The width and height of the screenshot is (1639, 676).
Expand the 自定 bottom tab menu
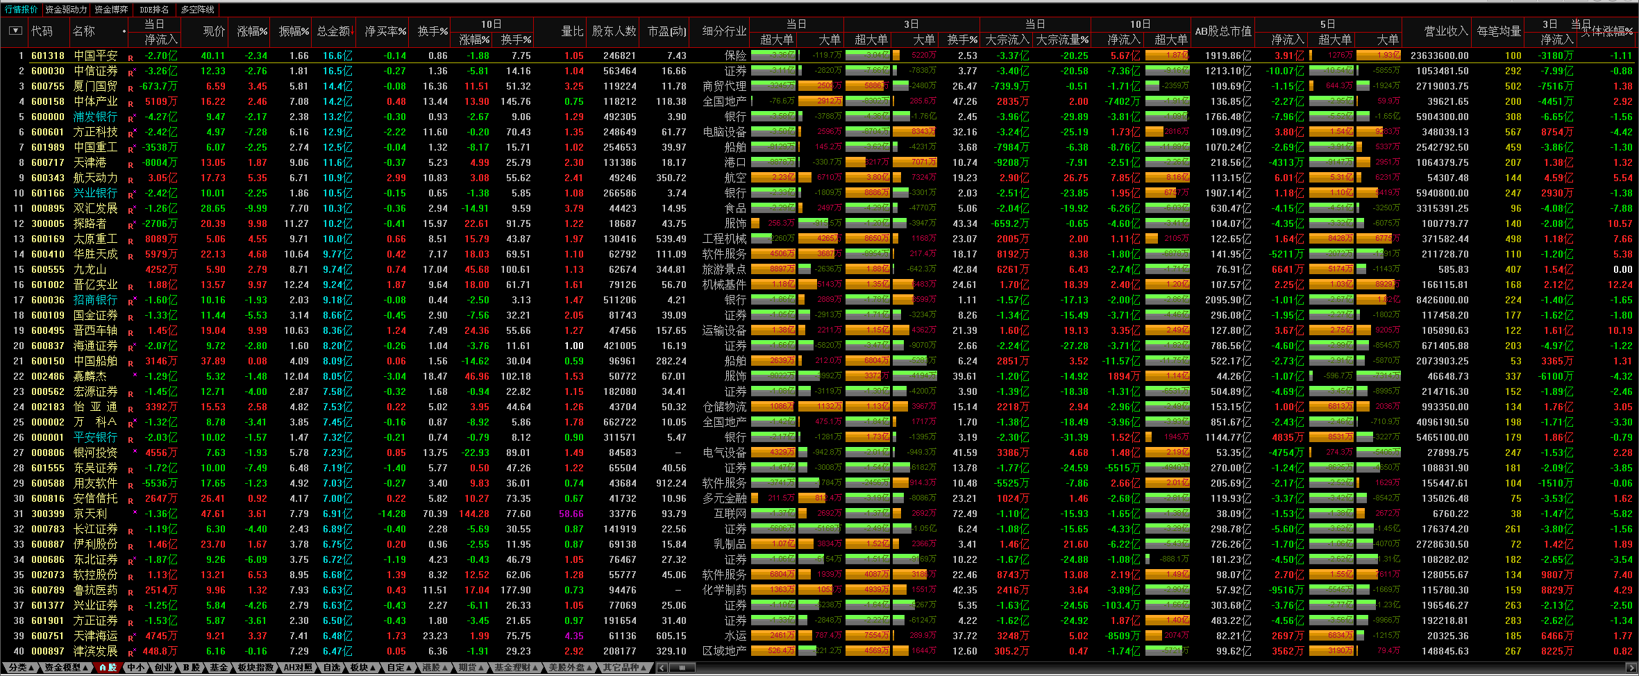click(x=399, y=668)
